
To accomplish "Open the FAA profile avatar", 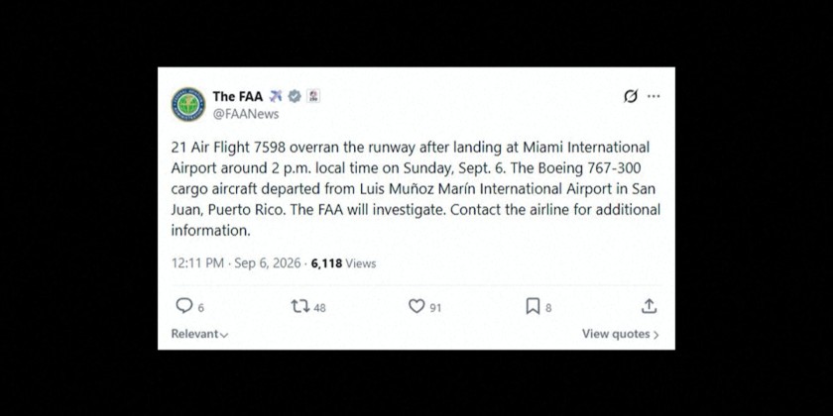I will tap(188, 105).
